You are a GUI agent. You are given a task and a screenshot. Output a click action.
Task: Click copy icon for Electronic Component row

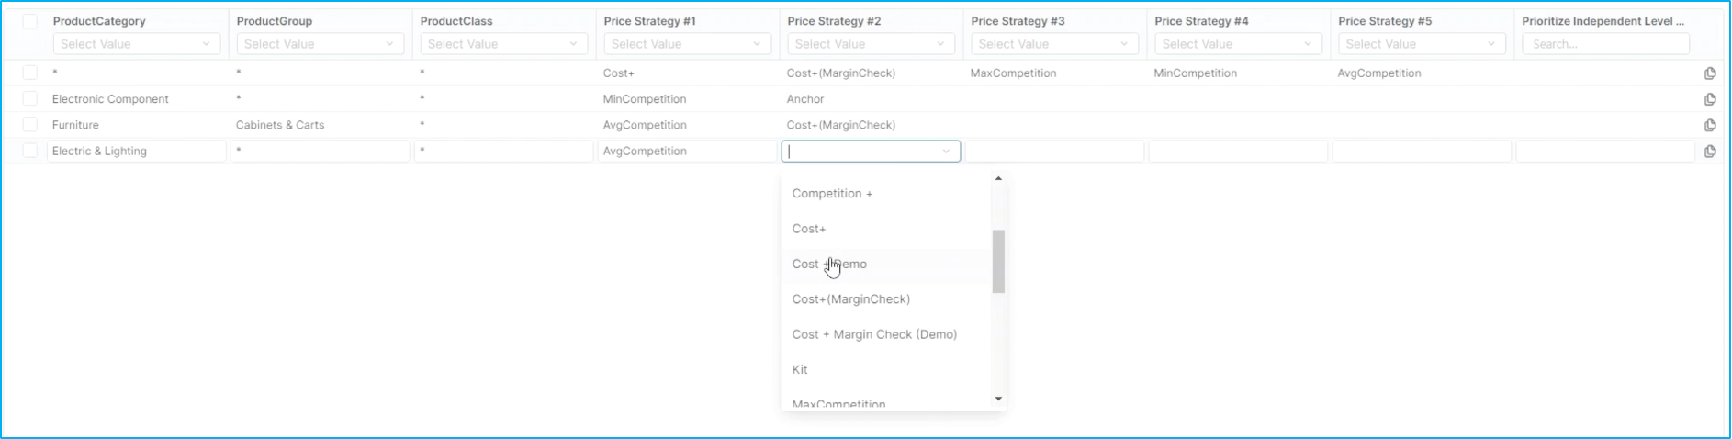click(1709, 99)
